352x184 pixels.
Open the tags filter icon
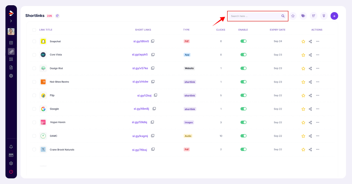(303, 16)
